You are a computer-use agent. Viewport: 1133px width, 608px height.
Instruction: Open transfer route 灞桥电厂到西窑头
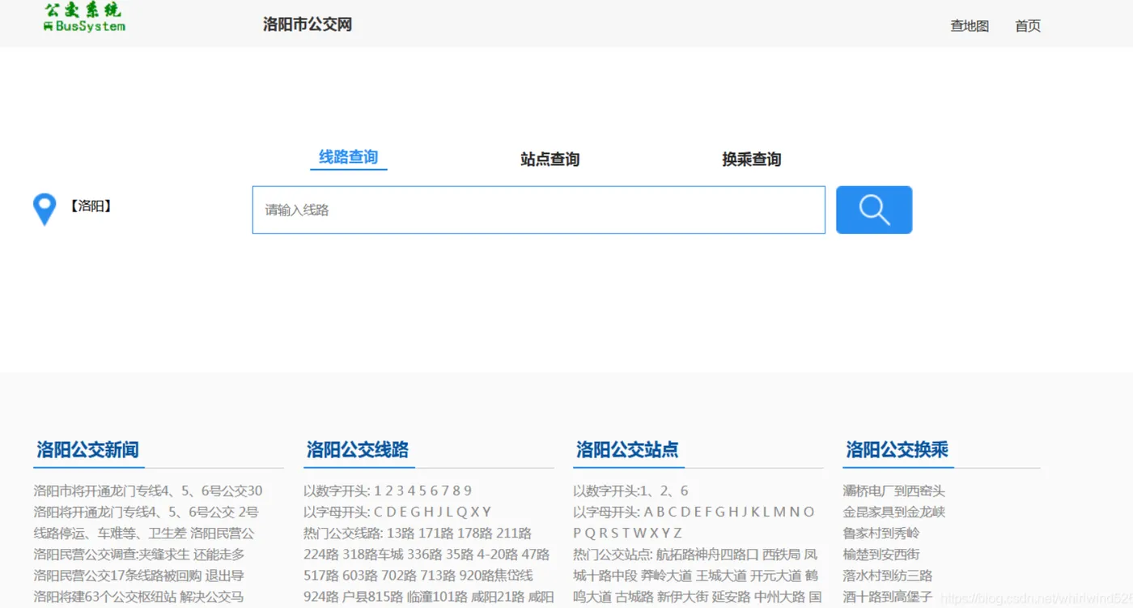894,491
